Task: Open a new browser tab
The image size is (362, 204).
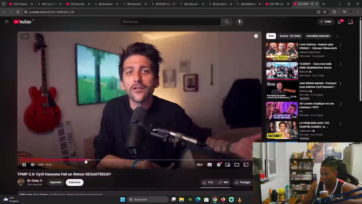Action: [323, 4]
